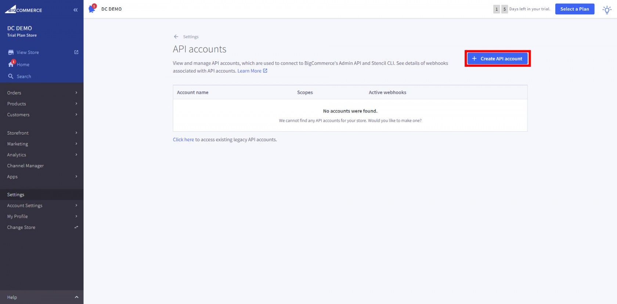Click the Select a Plan button
This screenshot has width=617, height=304.
(575, 9)
